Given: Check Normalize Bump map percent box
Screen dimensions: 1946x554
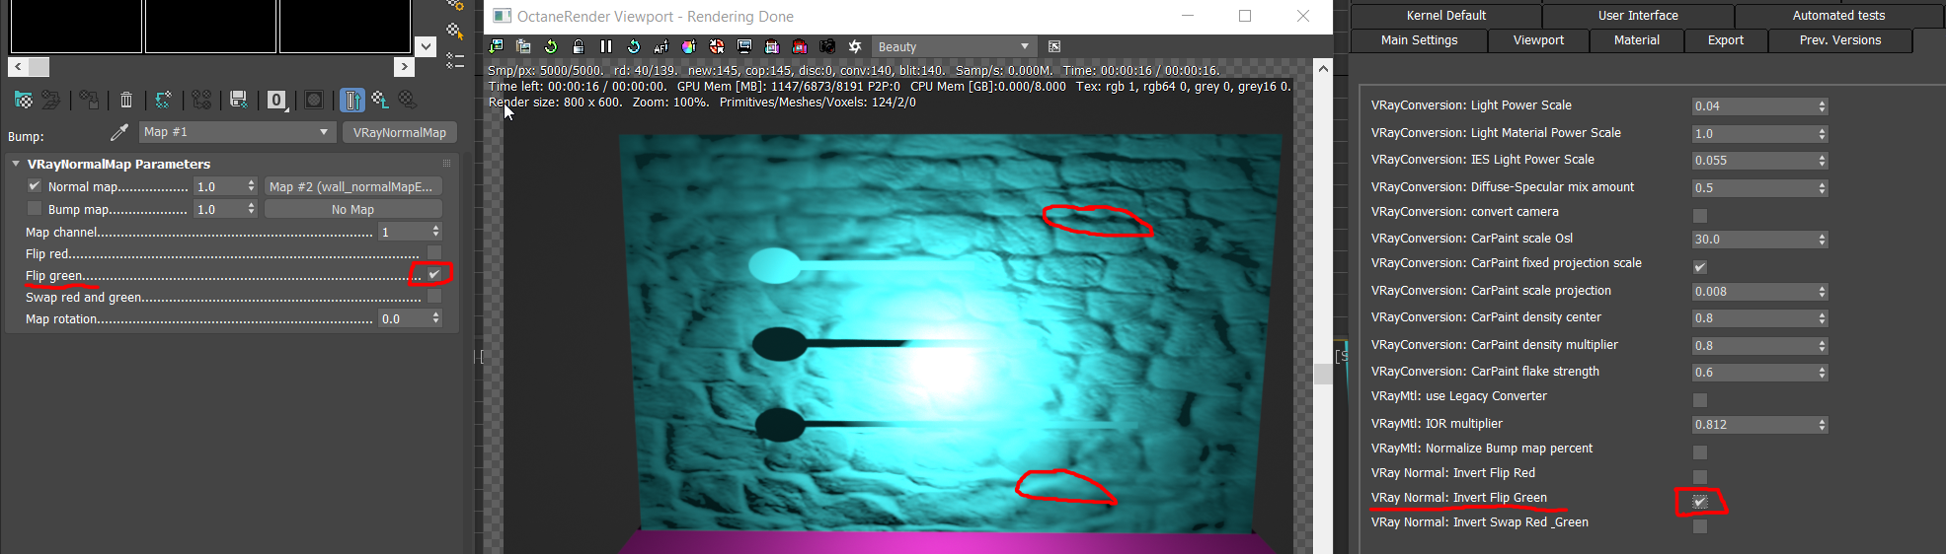Looking at the screenshot, I should click(1700, 451).
